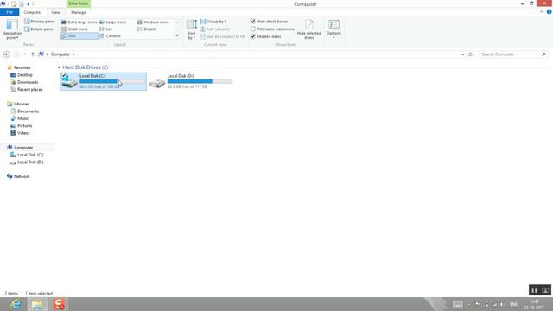Open Desktop in sidebar
Screen dimensions: 553x311
pos(24,75)
